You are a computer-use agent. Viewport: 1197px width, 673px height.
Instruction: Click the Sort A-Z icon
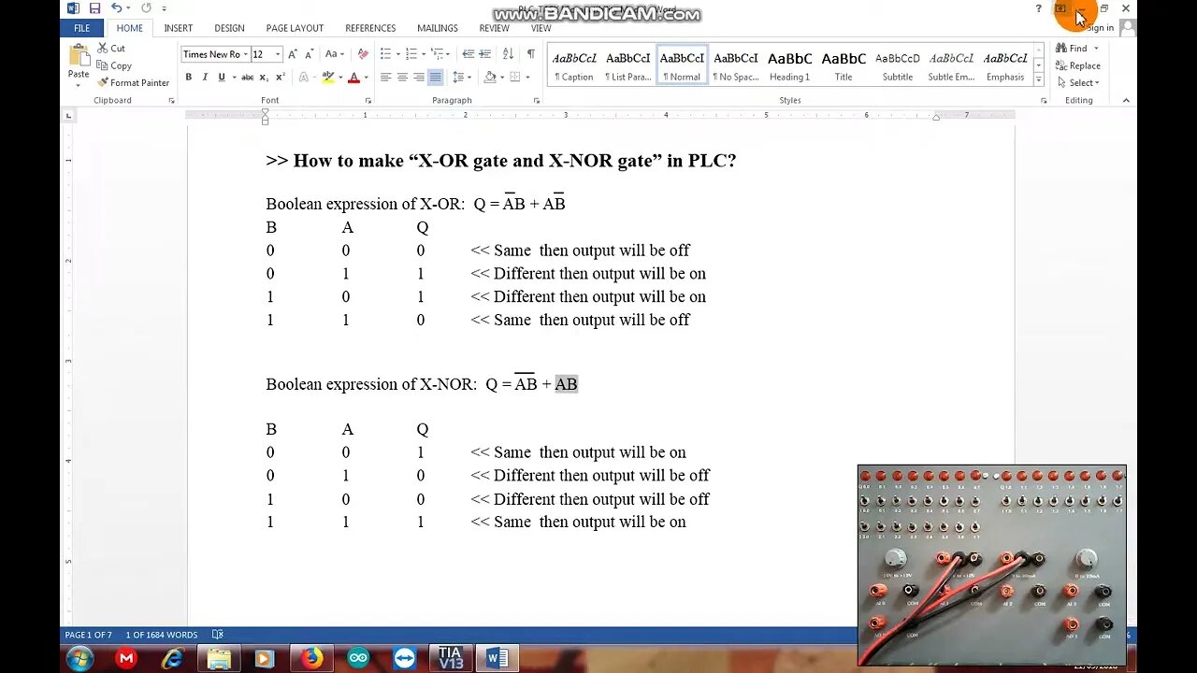(x=507, y=54)
